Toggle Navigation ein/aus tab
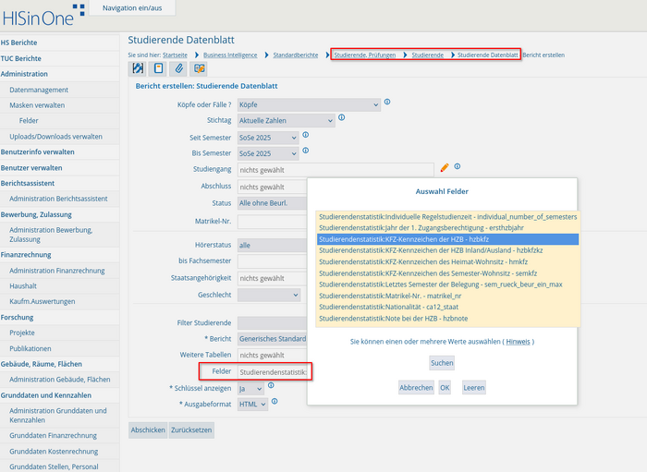Viewport: 647px width, 472px height. click(x=132, y=8)
